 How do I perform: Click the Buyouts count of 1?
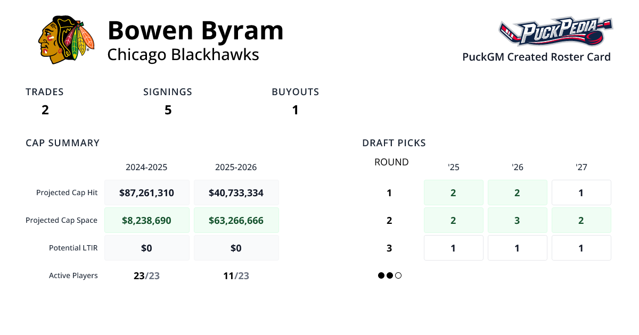pyautogui.click(x=295, y=110)
